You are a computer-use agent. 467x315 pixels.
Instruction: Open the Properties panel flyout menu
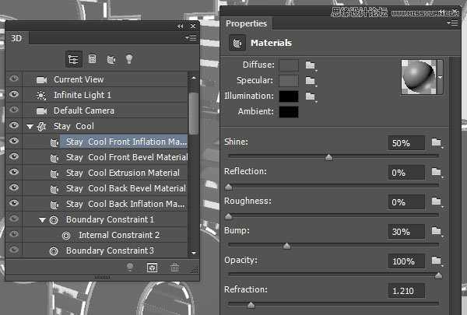(452, 23)
